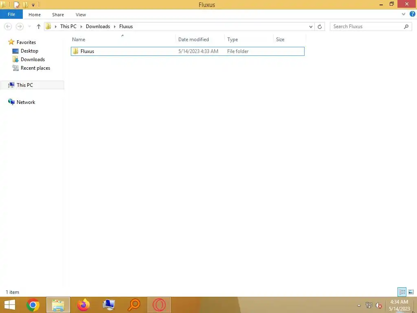Click Downloads in the address path

98,26
